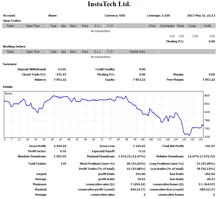This screenshot has height=199, width=218.
Task: Click consecutive profit value 294.14 (7)
Action: (138, 189)
